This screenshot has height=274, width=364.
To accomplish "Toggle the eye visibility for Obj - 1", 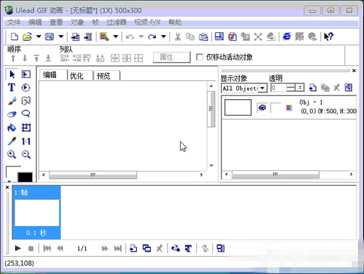I will point(262,108).
